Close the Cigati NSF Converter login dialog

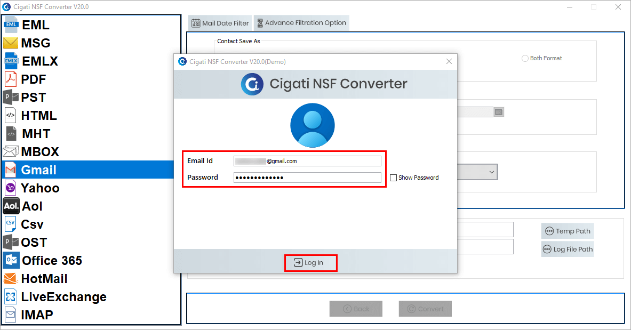pyautogui.click(x=449, y=61)
